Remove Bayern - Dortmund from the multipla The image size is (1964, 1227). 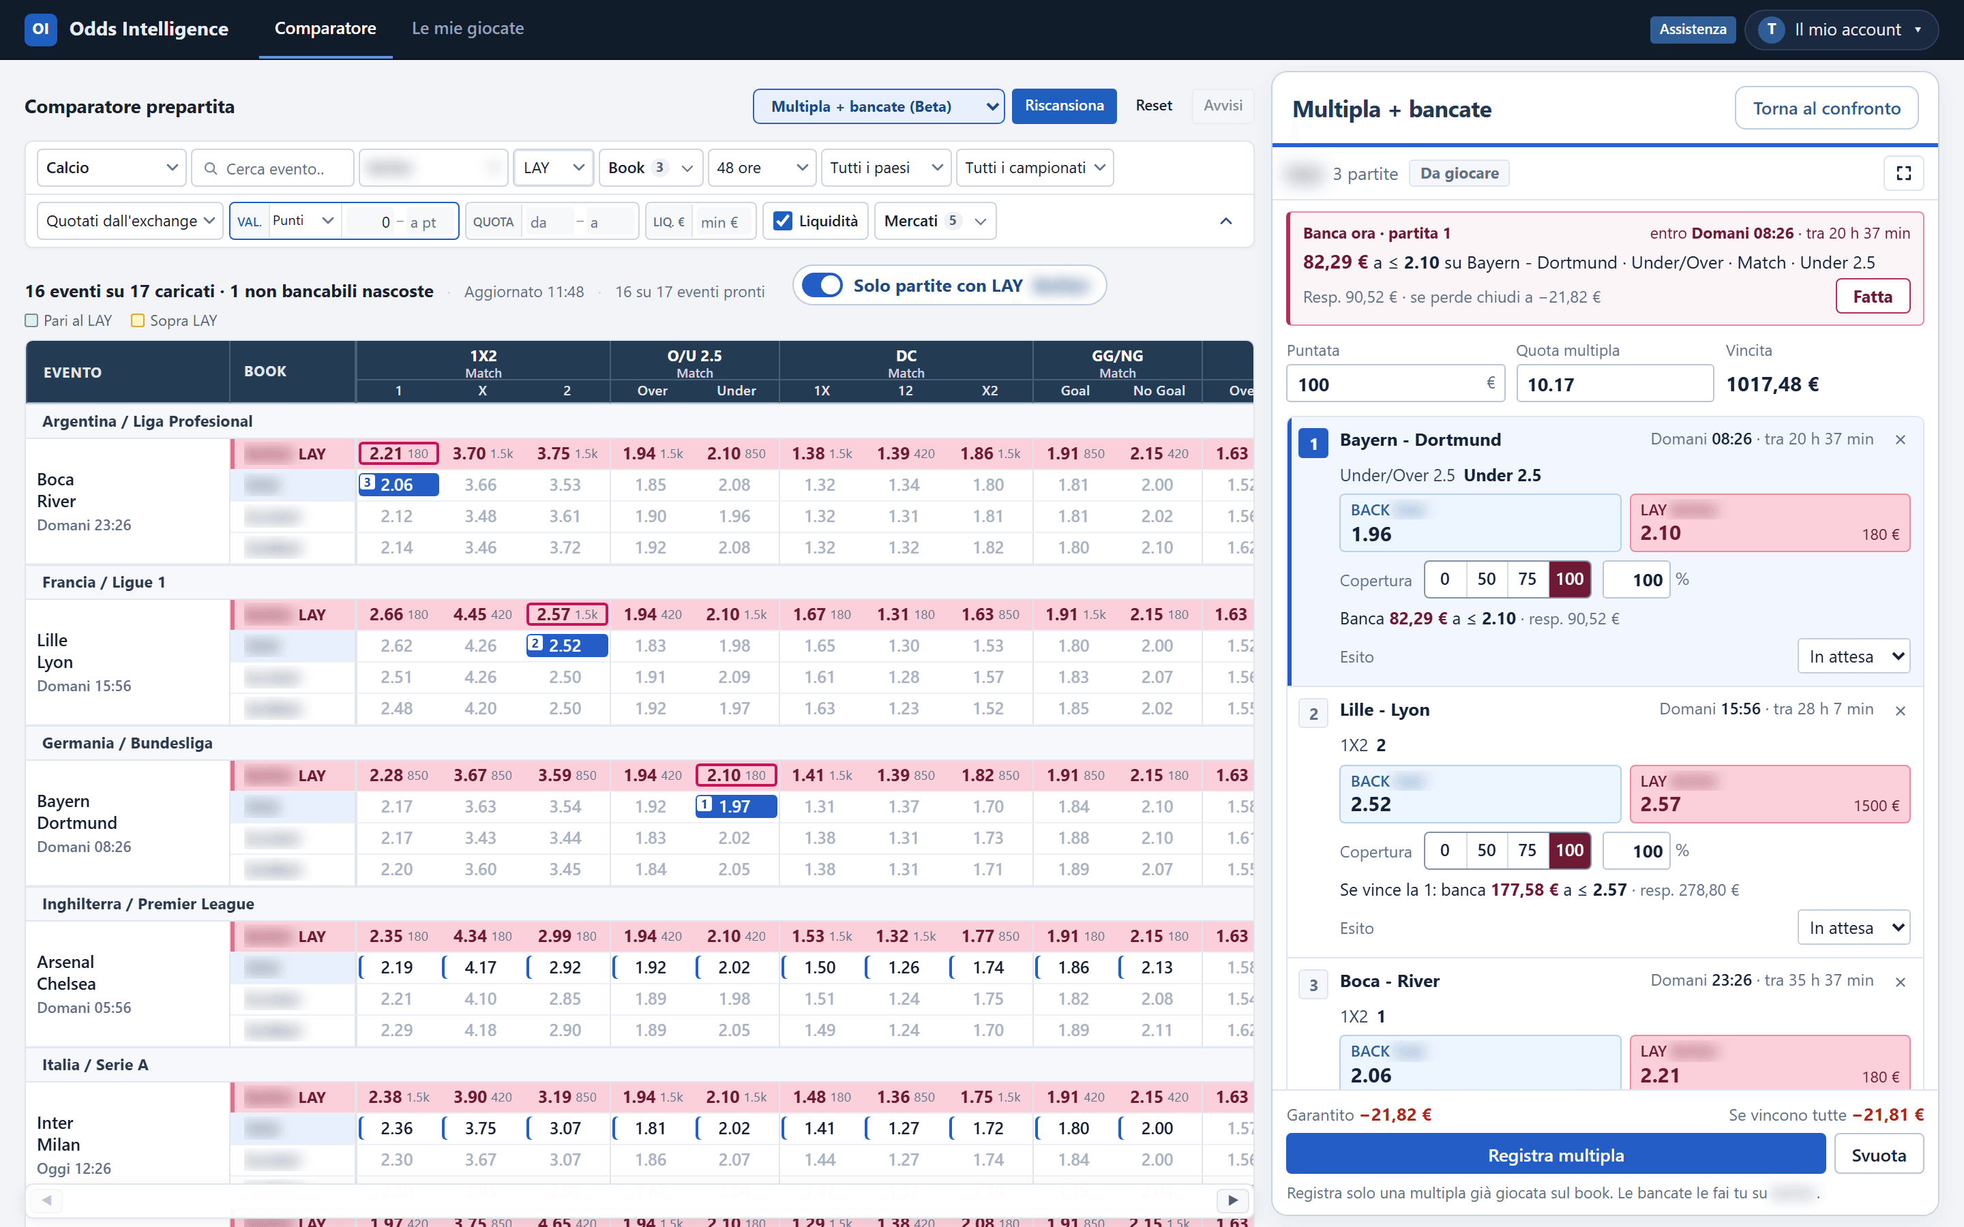tap(1900, 440)
